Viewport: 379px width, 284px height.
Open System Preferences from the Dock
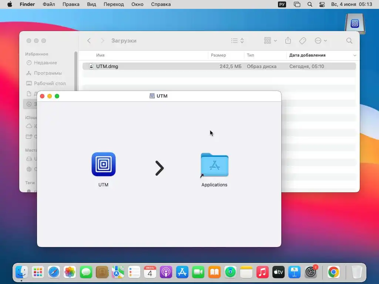311,272
